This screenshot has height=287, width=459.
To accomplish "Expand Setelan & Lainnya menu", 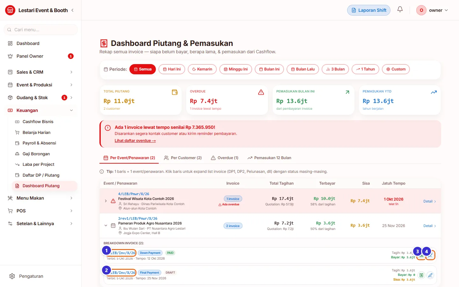I will point(41,224).
